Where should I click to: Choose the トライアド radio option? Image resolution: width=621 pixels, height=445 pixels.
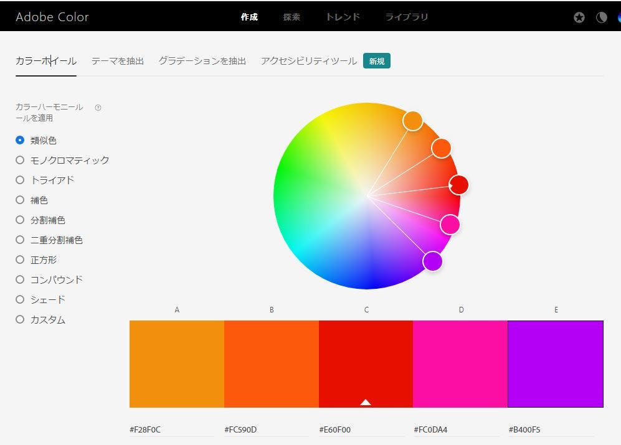click(x=20, y=180)
